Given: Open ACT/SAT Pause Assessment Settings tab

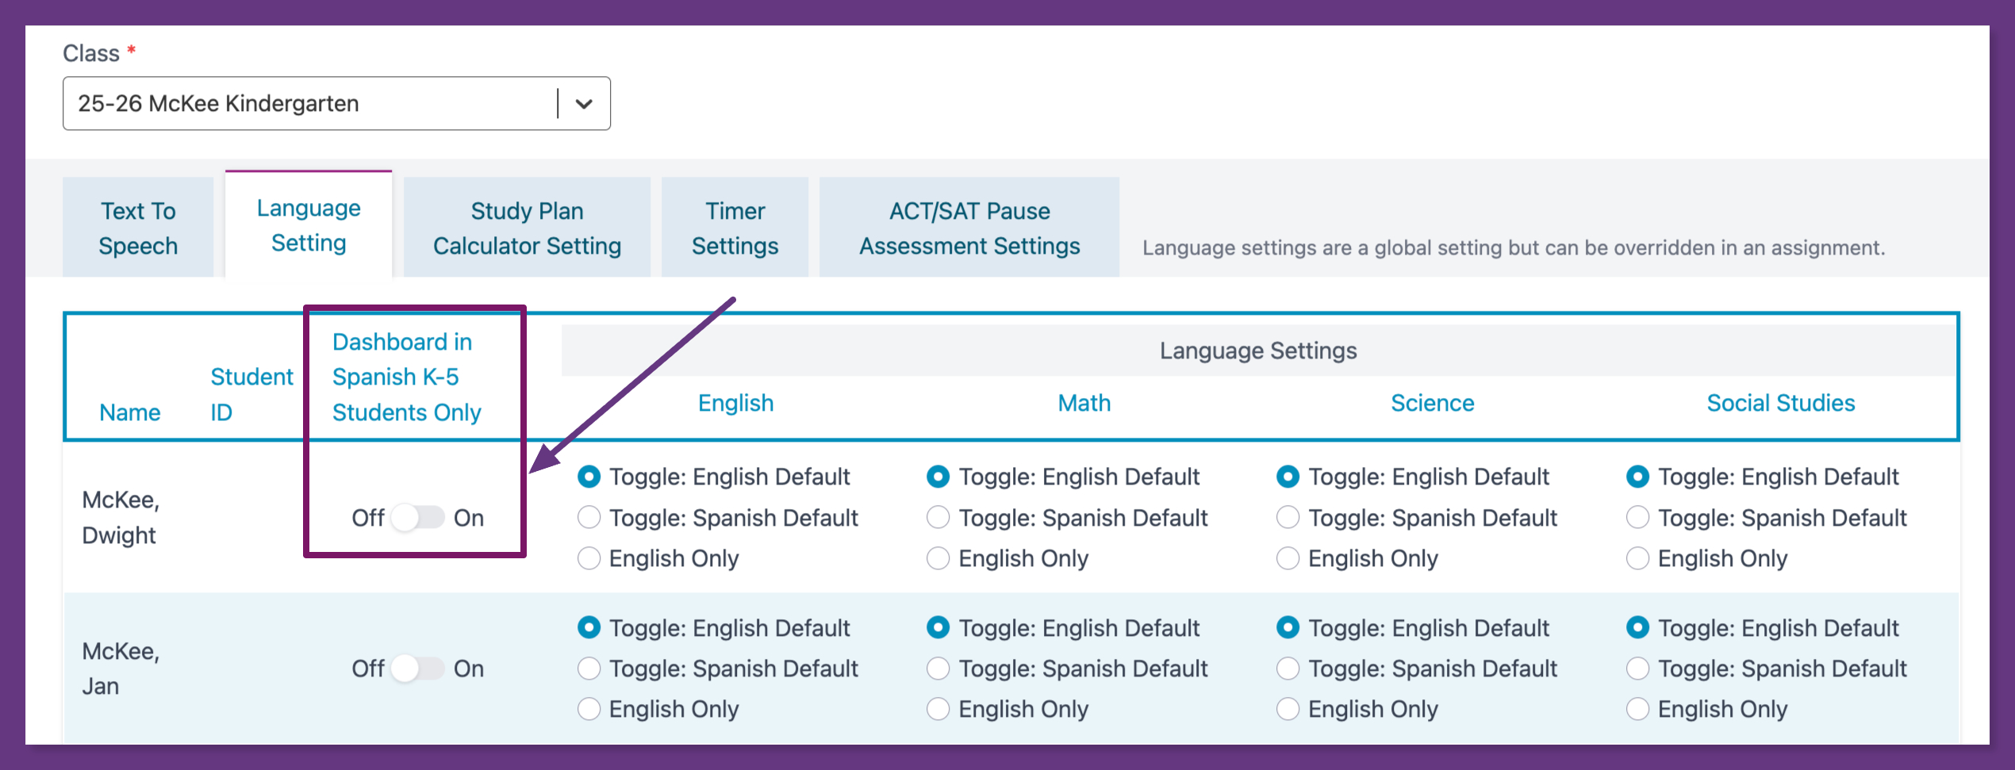Looking at the screenshot, I should click(969, 228).
